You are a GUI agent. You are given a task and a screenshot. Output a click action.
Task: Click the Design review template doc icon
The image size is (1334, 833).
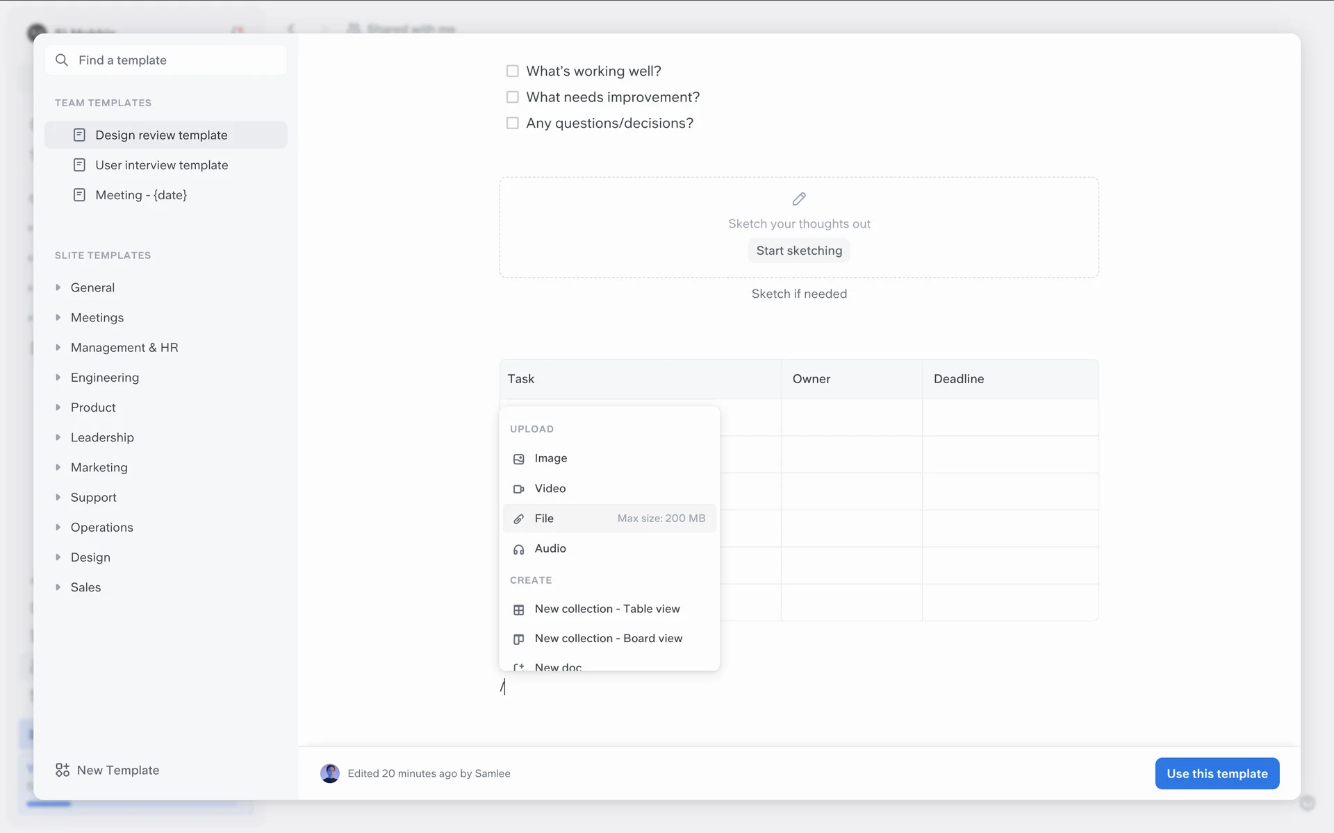click(x=80, y=135)
